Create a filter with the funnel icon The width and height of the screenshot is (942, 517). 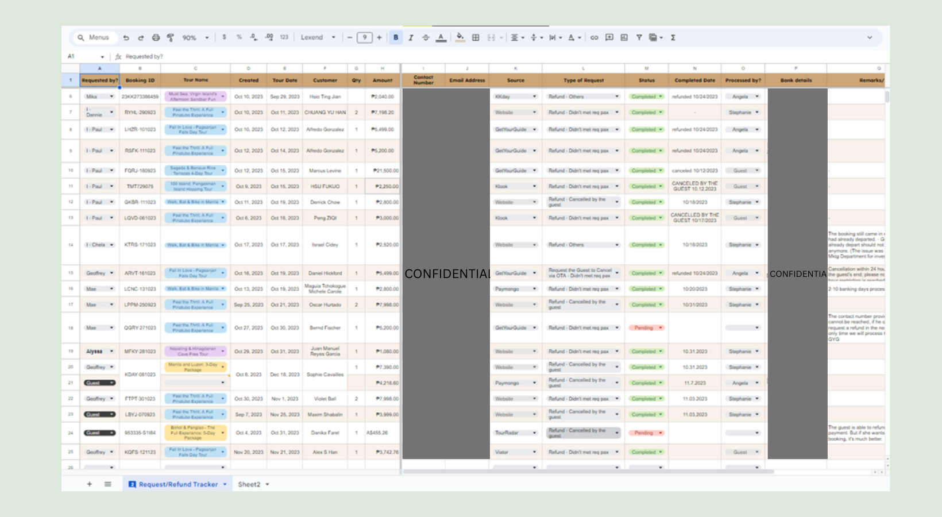tap(639, 37)
